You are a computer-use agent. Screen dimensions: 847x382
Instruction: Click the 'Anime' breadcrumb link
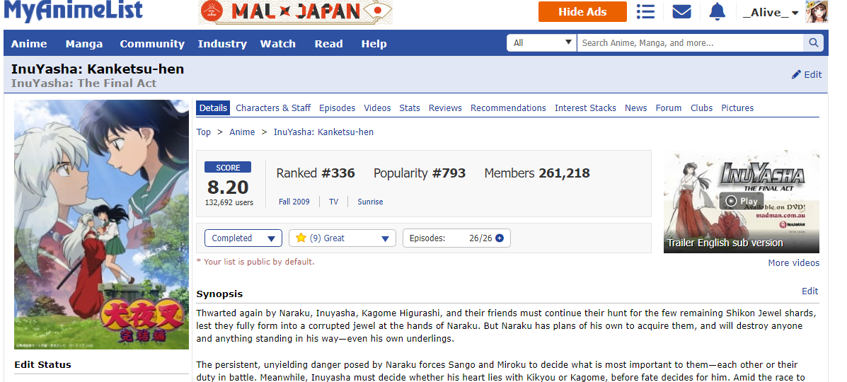click(x=242, y=132)
